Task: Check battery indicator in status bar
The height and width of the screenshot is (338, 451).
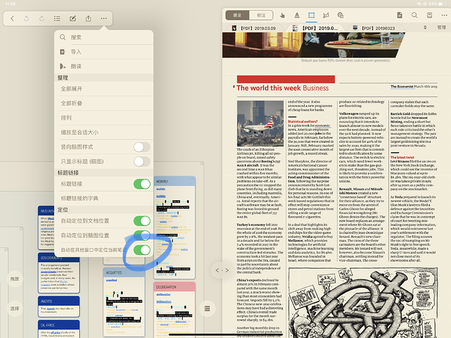Action: coord(442,4)
